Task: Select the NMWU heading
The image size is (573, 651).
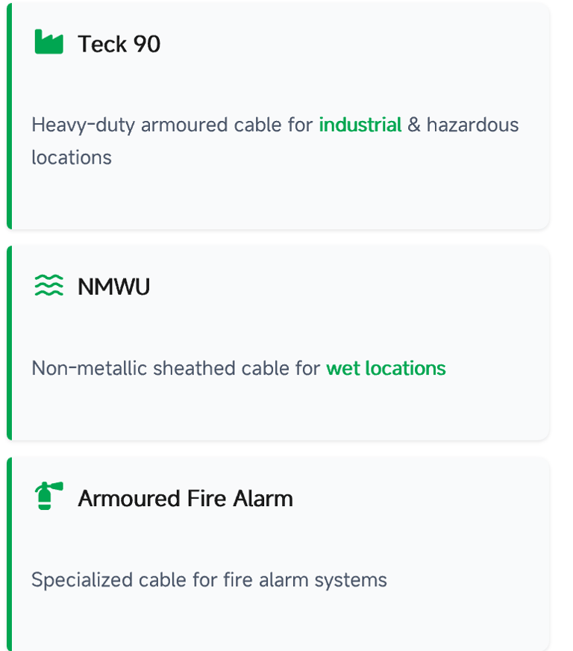Action: (113, 287)
